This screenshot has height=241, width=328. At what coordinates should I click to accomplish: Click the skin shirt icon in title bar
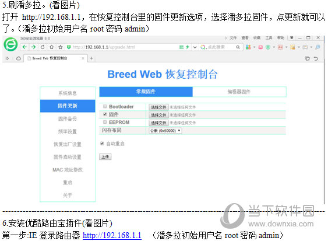click(x=291, y=38)
